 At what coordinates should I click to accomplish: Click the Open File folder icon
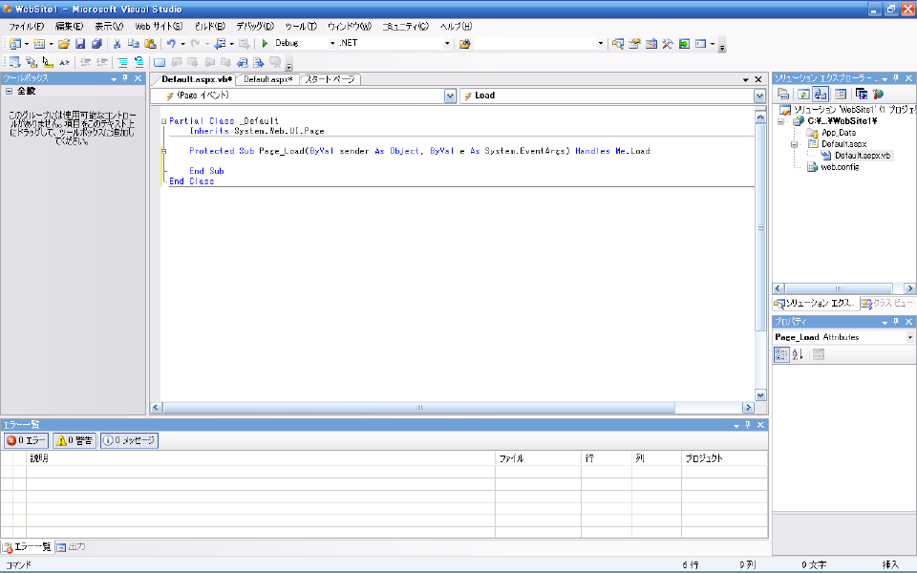pyautogui.click(x=64, y=44)
